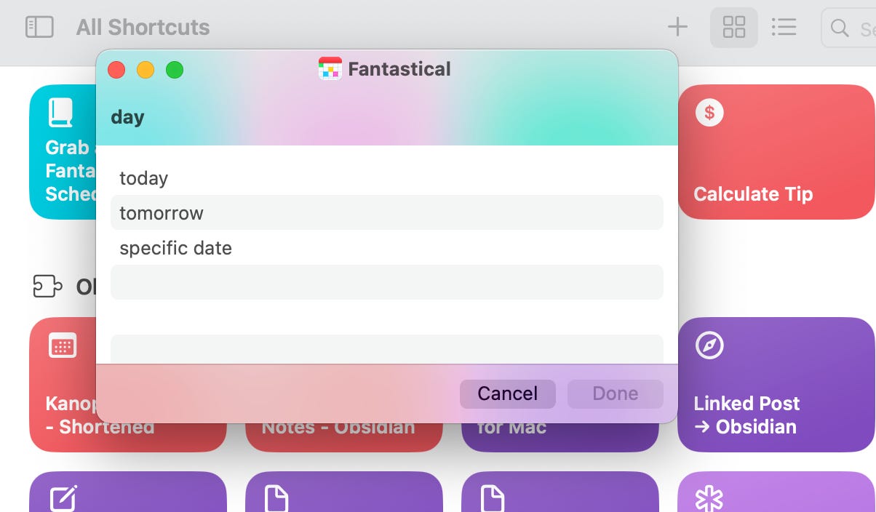Switch to grid view in Shortcuts
Image resolution: width=876 pixels, height=512 pixels.
734,28
